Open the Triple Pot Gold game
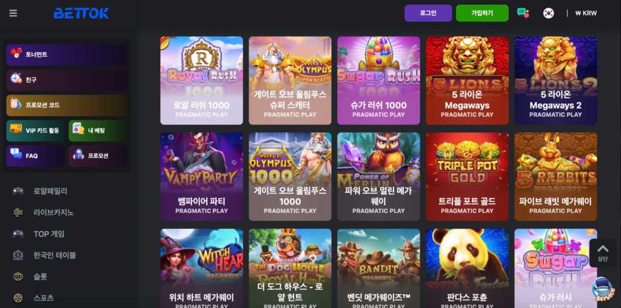The width and height of the screenshot is (621, 308). coord(467,176)
